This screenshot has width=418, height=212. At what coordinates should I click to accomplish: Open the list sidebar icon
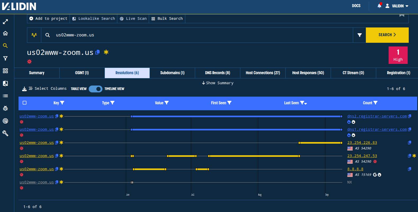tap(5, 96)
